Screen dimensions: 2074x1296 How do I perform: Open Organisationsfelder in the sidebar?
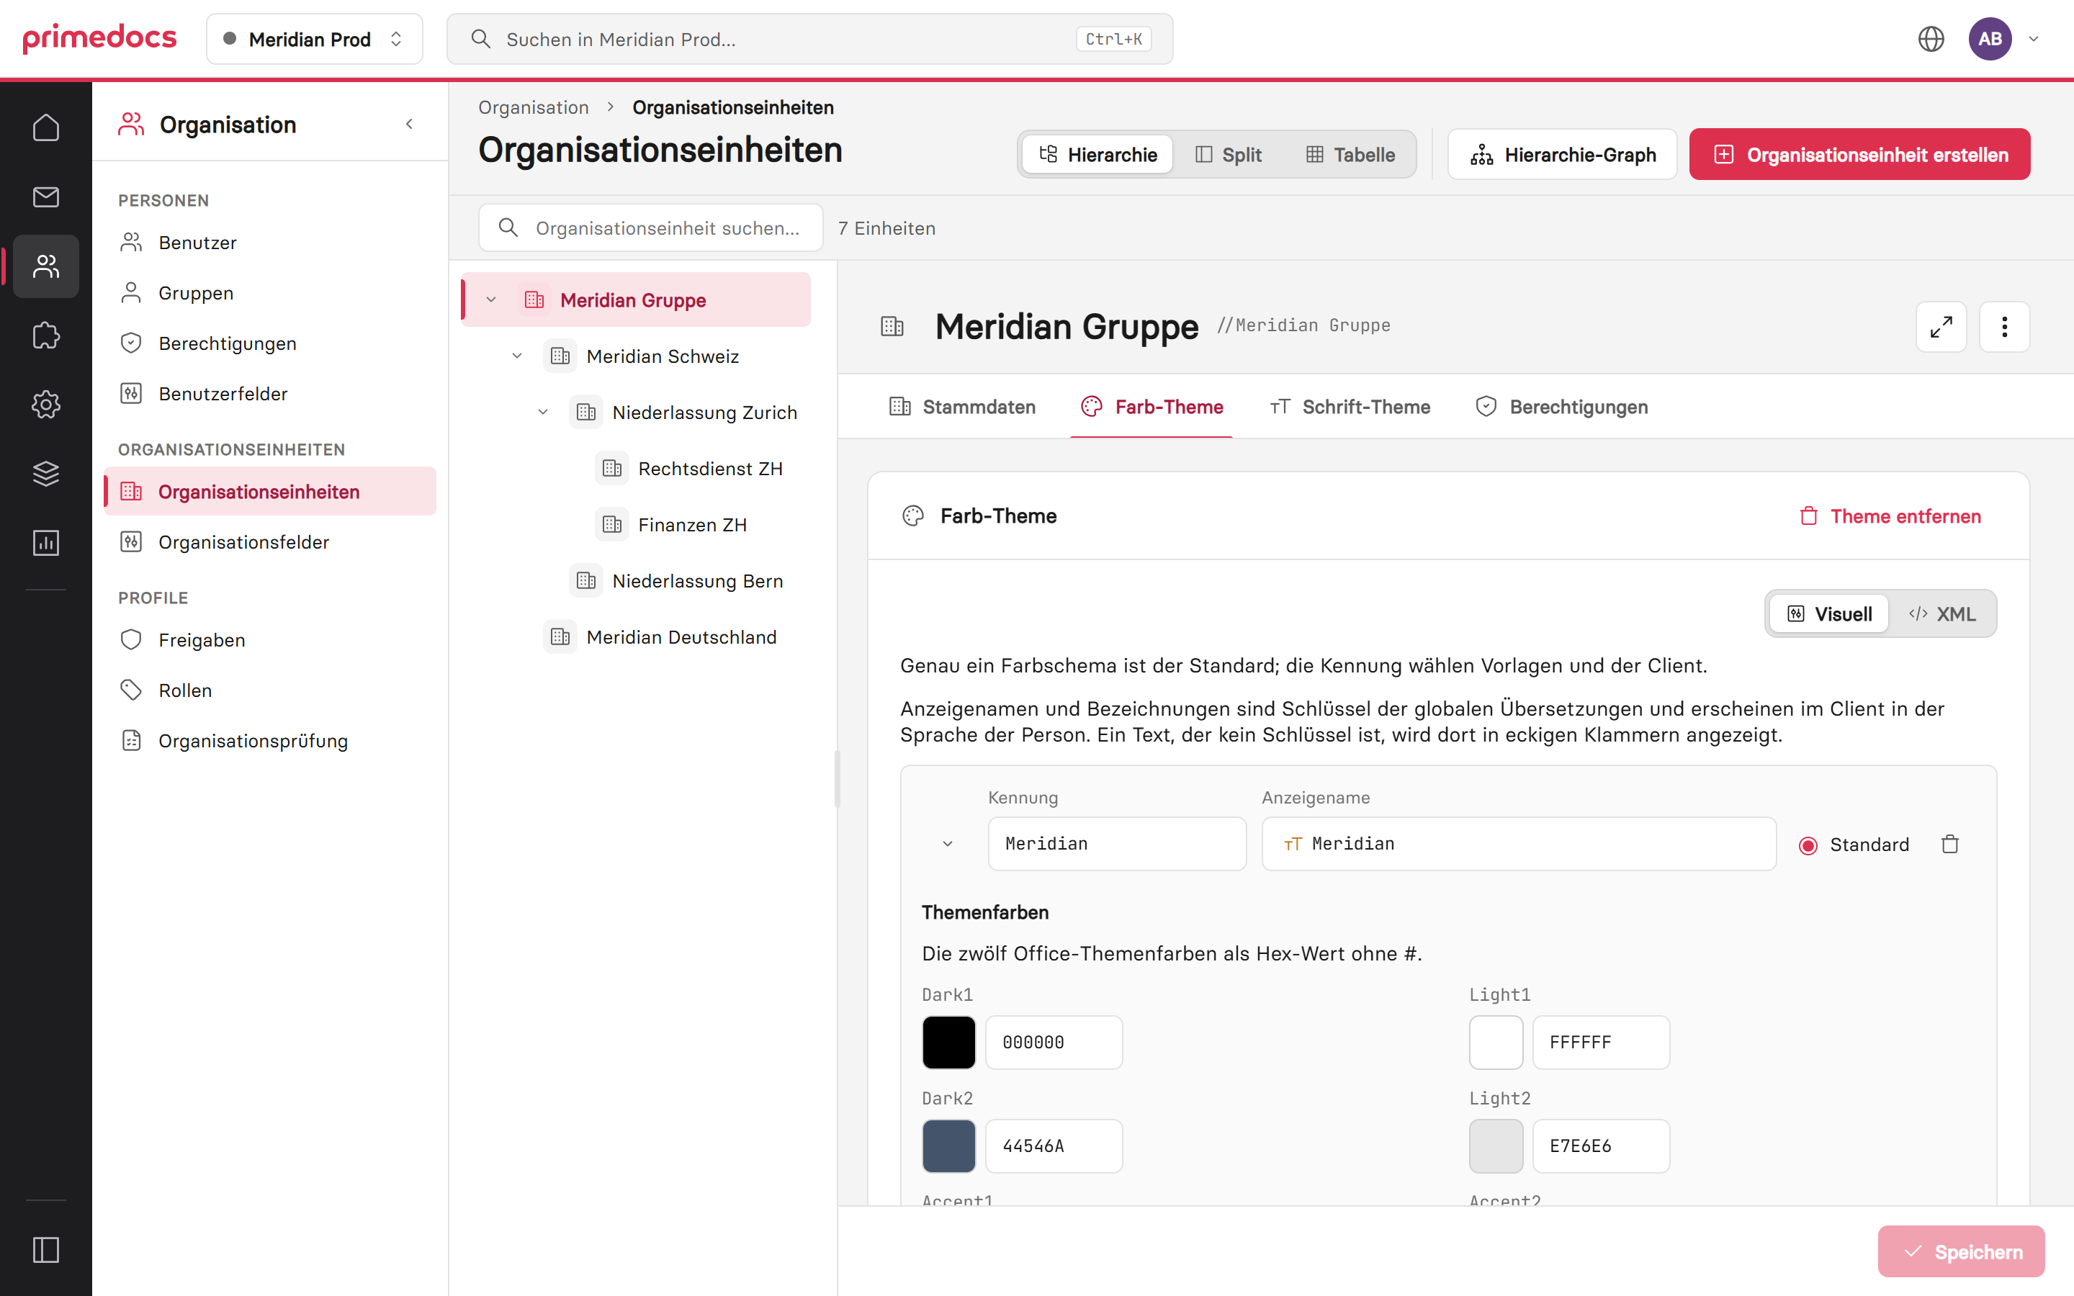pyautogui.click(x=270, y=541)
